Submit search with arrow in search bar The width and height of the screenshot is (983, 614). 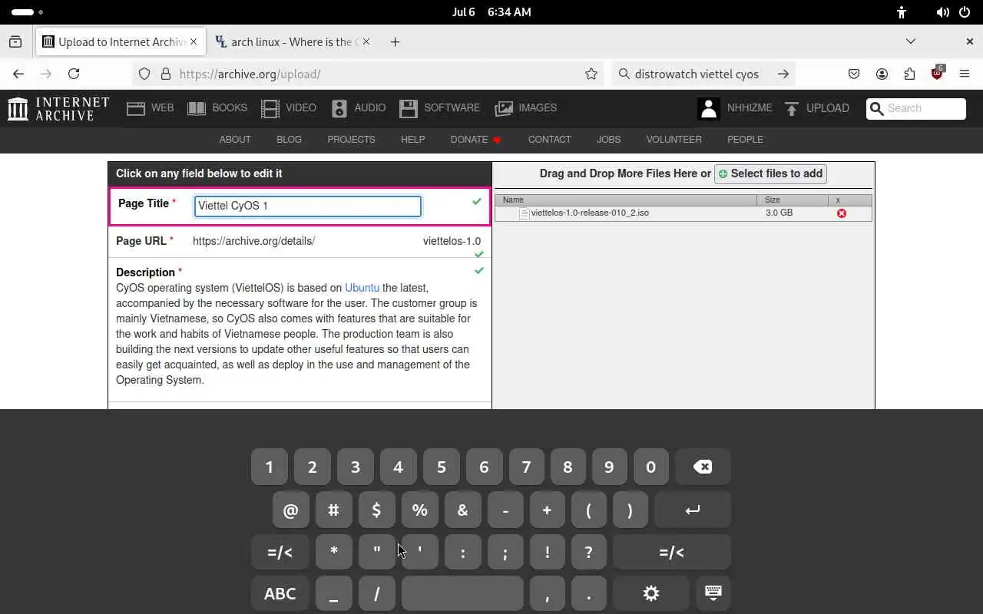[783, 74]
